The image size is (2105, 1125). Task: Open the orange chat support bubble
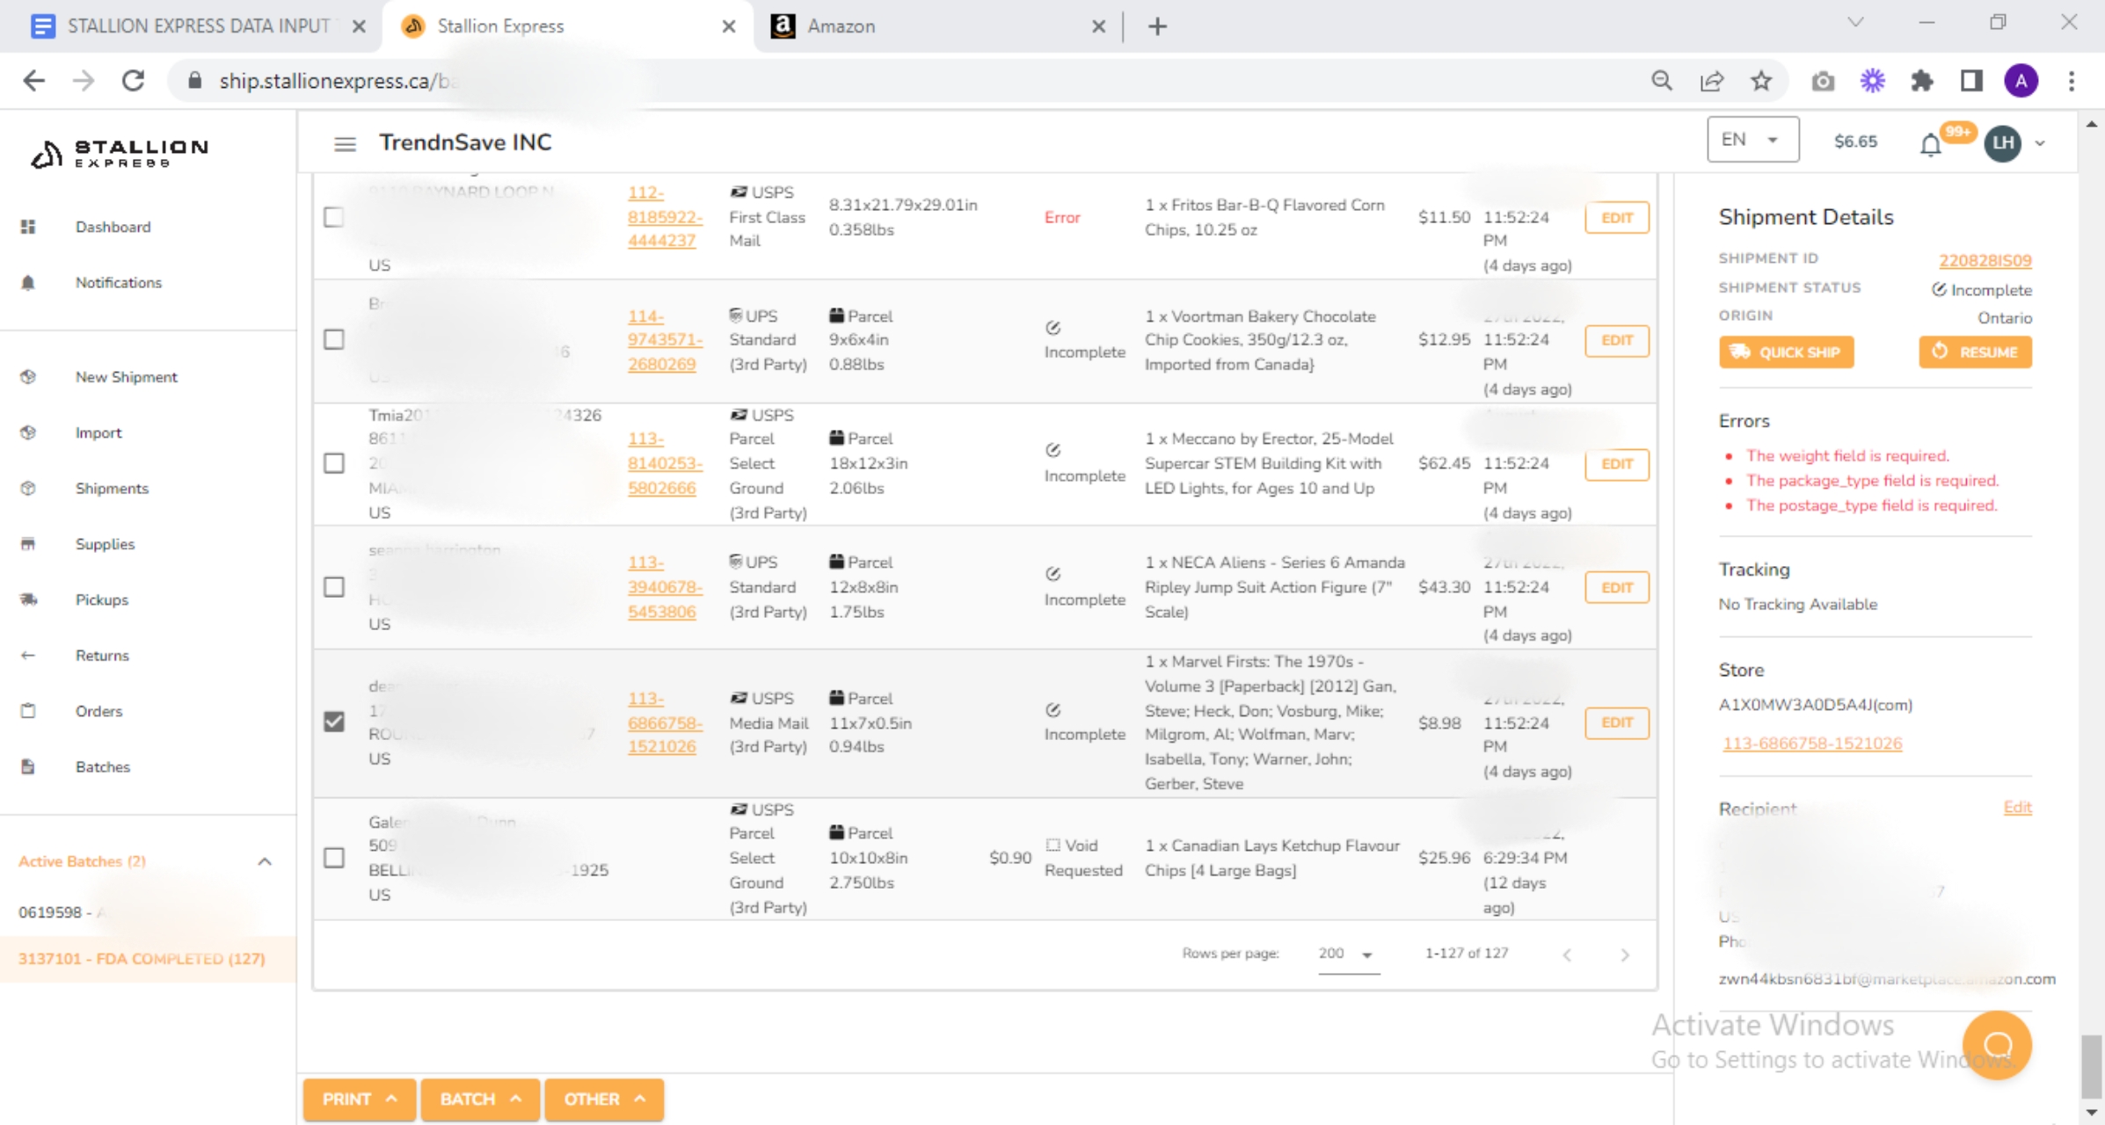tap(1997, 1044)
